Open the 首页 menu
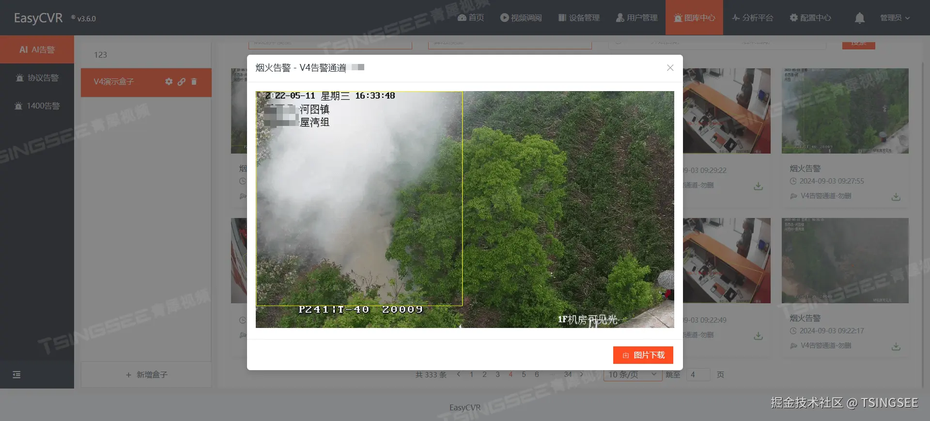 pos(471,17)
